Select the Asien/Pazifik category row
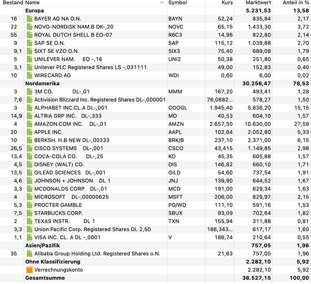311x284 pixels. 155,246
